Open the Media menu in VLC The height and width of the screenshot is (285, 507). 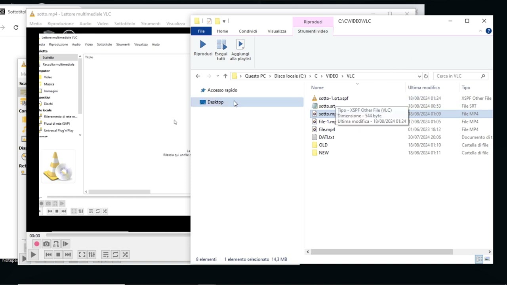click(x=35, y=24)
